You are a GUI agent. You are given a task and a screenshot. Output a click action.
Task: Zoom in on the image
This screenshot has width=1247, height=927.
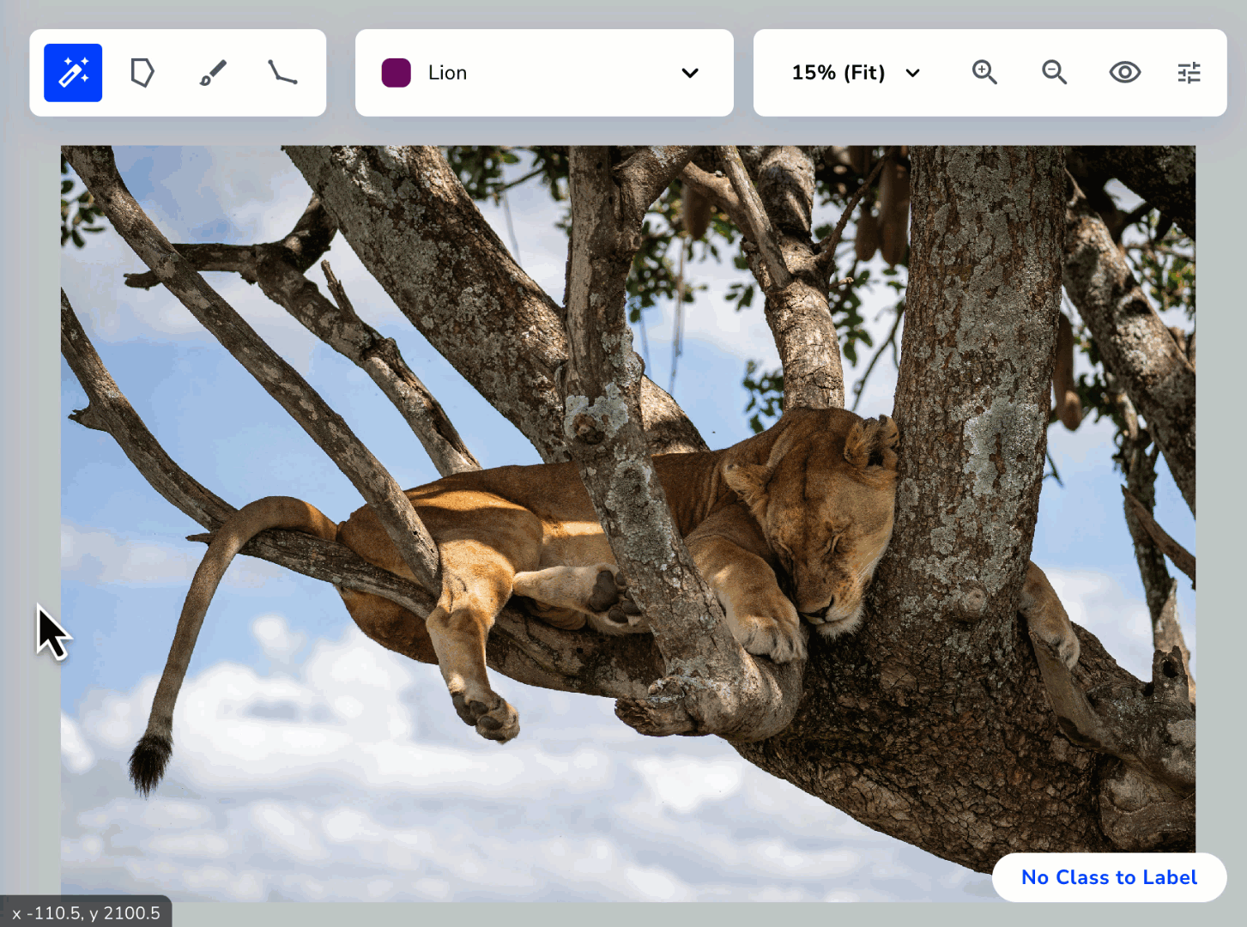click(x=984, y=72)
